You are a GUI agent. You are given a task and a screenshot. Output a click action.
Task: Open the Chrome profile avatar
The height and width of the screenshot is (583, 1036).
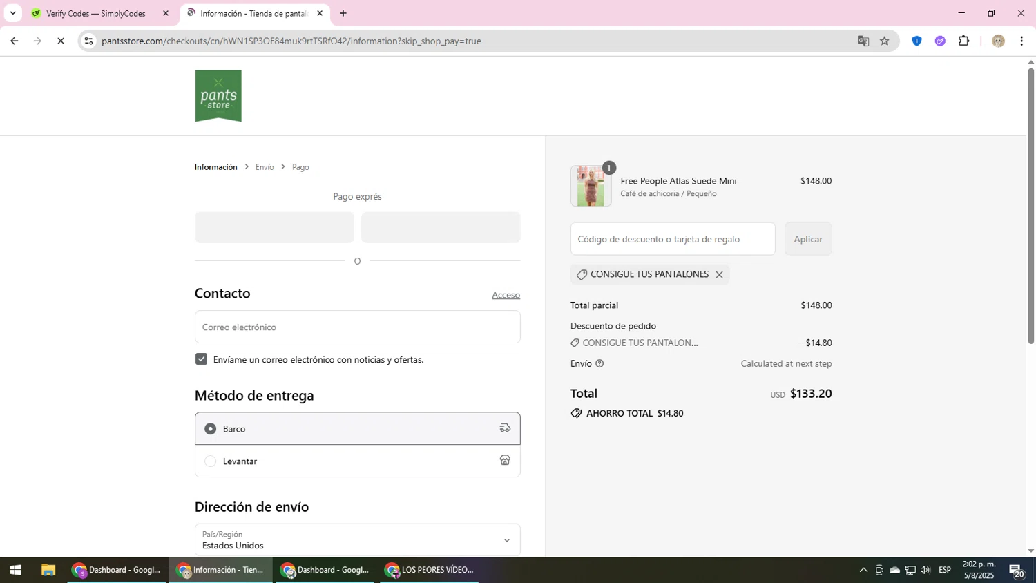click(x=998, y=41)
